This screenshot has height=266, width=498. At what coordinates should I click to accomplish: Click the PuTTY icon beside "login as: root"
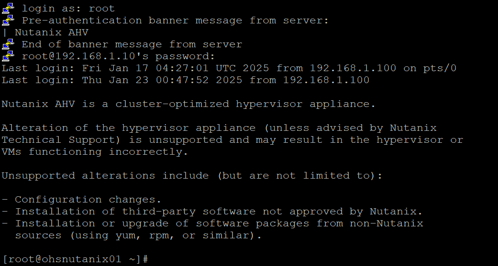(x=8, y=8)
